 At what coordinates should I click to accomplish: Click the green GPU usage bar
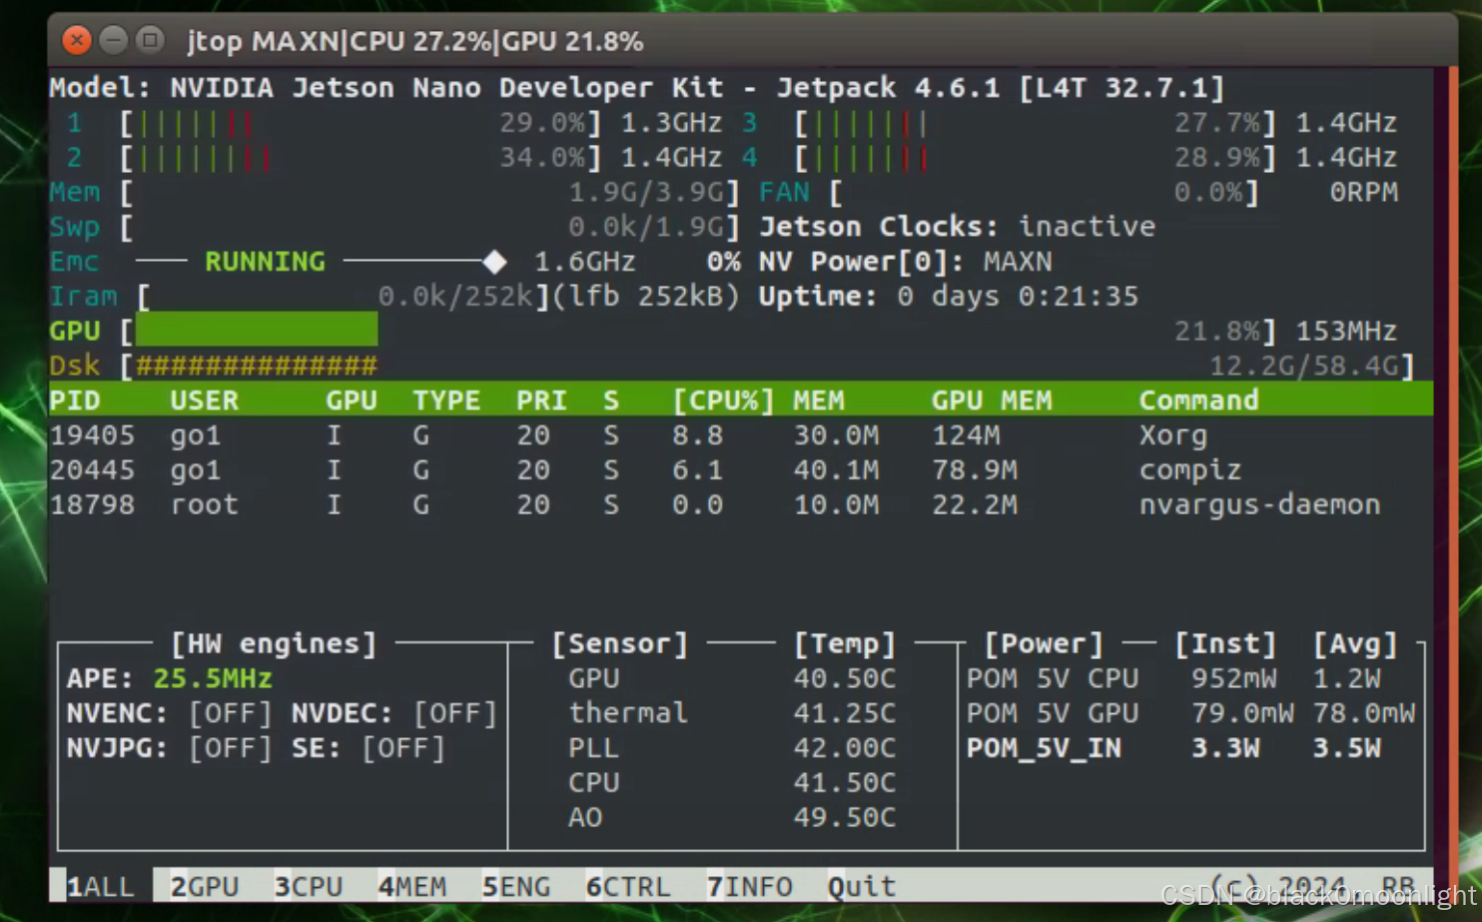pos(257,330)
